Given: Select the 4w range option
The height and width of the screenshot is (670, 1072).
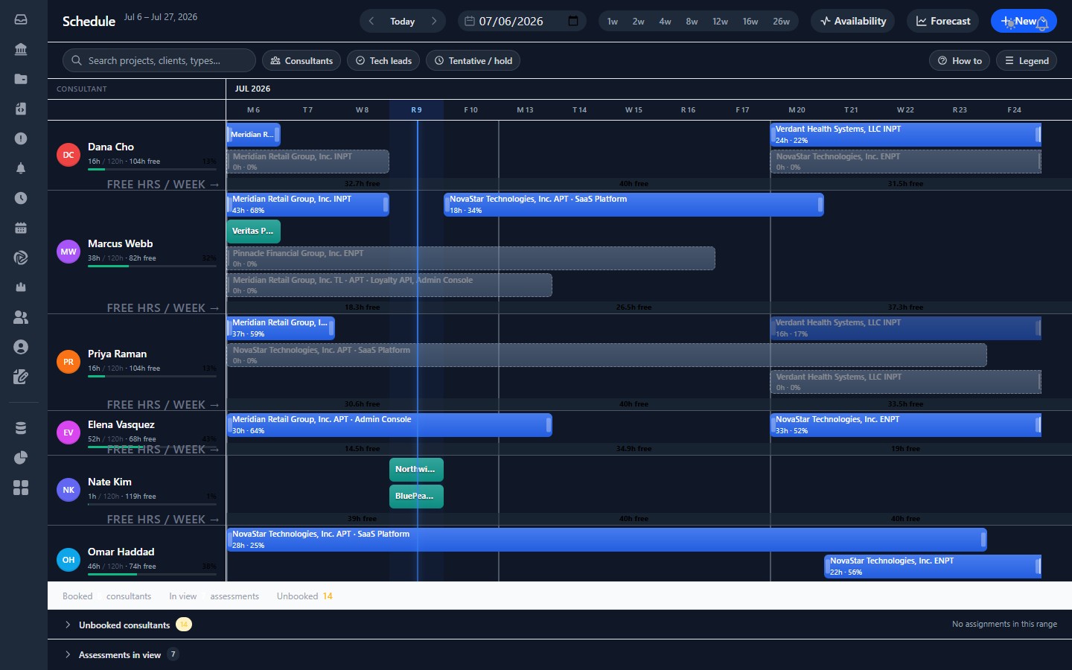Looking at the screenshot, I should pyautogui.click(x=666, y=21).
